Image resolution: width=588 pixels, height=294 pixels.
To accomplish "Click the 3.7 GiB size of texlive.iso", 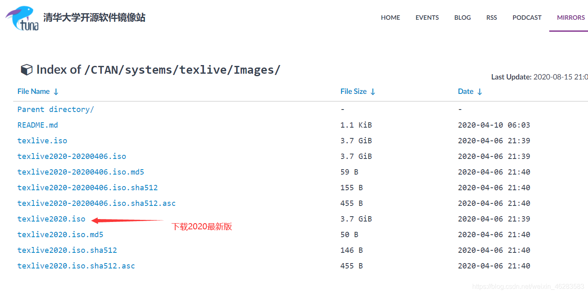I will click(x=356, y=140).
